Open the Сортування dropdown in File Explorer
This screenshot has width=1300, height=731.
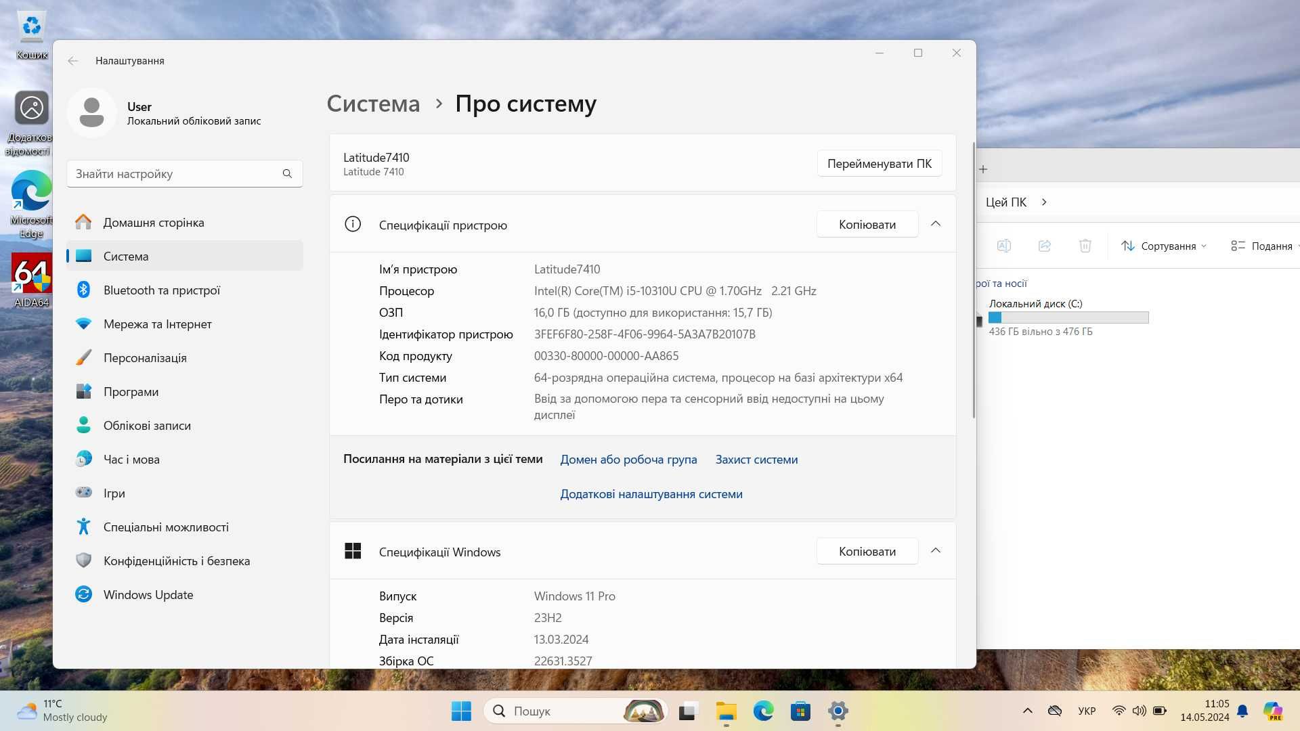tap(1163, 246)
